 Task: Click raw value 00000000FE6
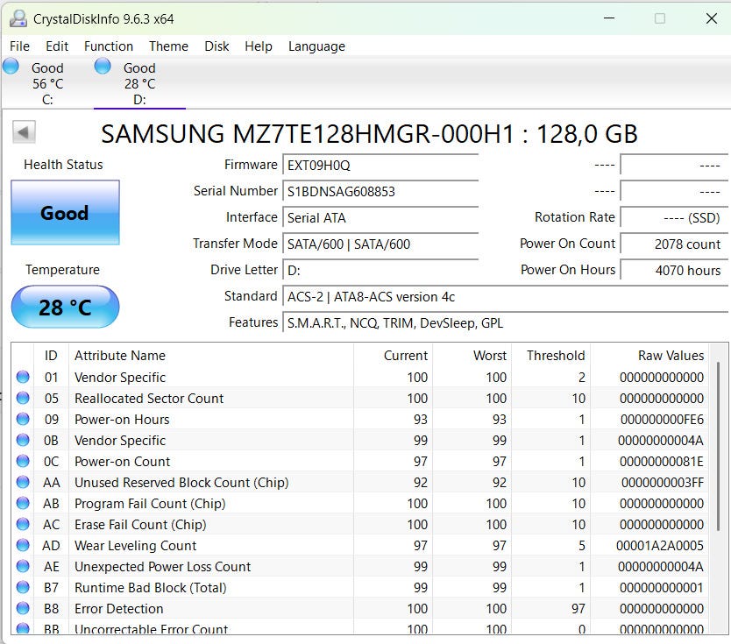662,420
